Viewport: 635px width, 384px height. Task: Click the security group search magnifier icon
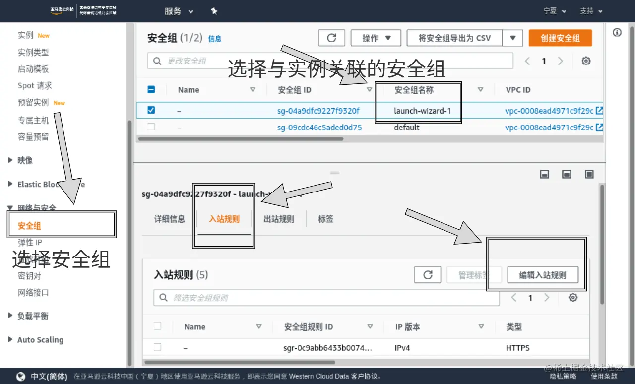pyautogui.click(x=157, y=61)
